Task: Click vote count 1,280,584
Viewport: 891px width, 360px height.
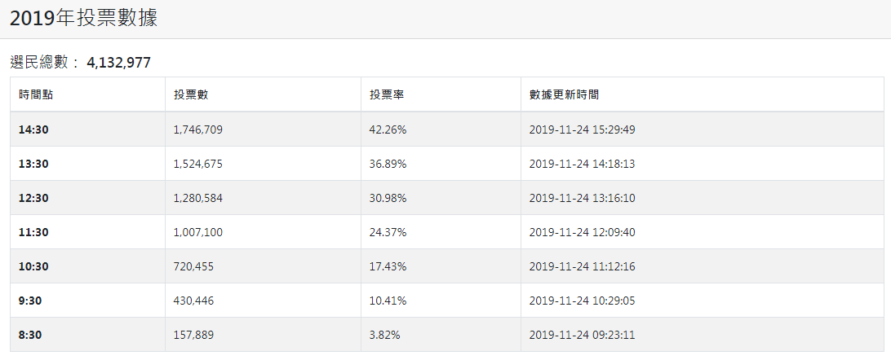Action: [198, 198]
